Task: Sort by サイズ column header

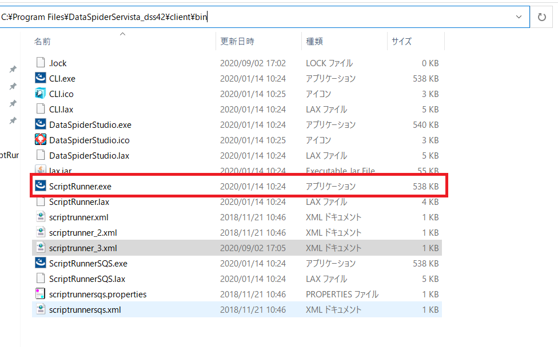Action: click(x=401, y=42)
